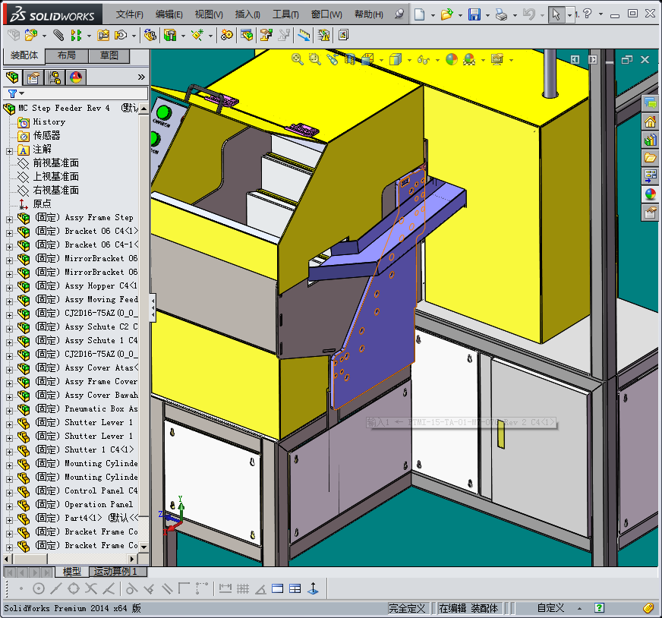Open the view orientation dropdown arrow
The height and width of the screenshot is (618, 662).
381,60
